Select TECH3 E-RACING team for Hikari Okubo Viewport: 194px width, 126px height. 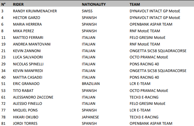click(x=144, y=117)
